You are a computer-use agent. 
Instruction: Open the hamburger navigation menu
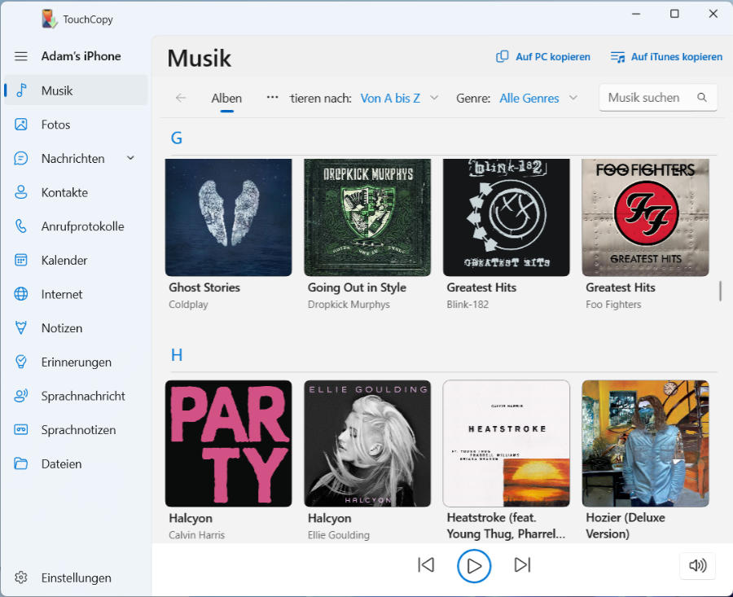click(x=21, y=56)
